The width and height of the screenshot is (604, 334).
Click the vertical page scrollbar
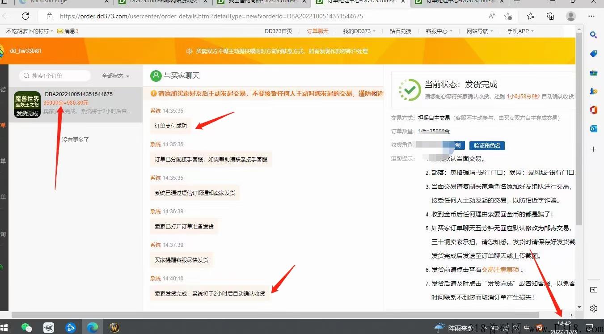tap(579, 130)
